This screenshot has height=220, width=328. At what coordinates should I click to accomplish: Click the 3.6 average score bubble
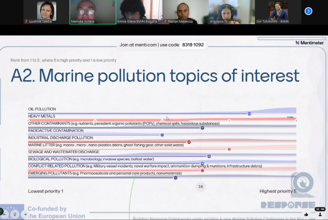pyautogui.click(x=201, y=186)
